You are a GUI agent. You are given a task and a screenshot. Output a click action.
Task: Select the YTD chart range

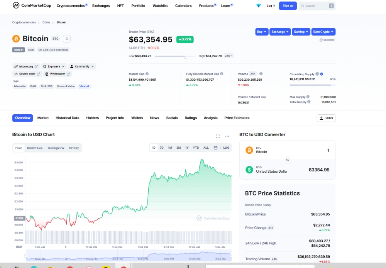click(196, 148)
